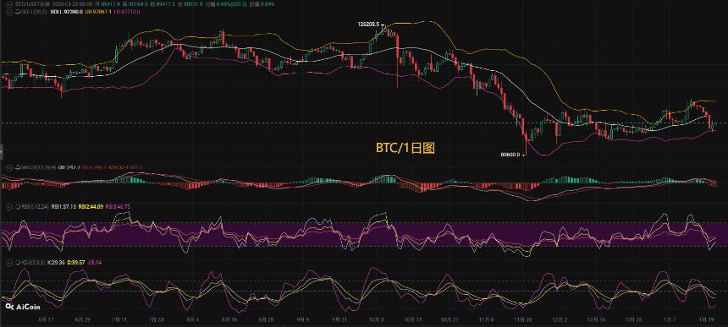Select the J:8.04 value
The width and height of the screenshot is (728, 327).
pyautogui.click(x=95, y=263)
